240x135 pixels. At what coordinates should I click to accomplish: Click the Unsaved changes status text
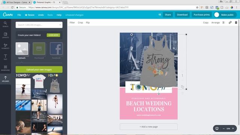[74, 15]
